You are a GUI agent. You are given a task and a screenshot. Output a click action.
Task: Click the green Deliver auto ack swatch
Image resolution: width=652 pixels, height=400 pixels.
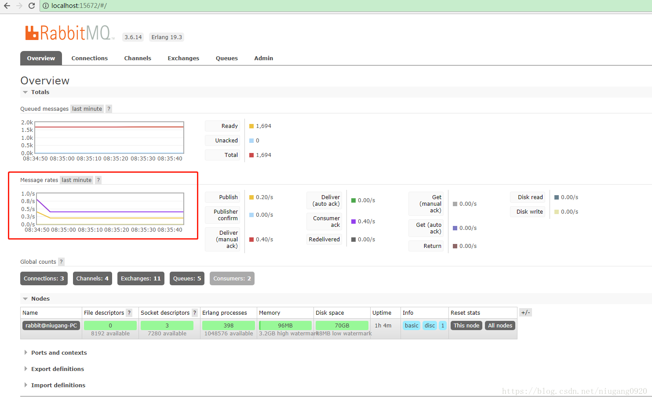tap(353, 200)
